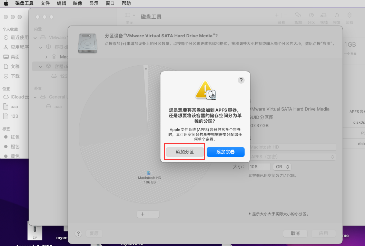Collapse the General external disk row
Viewport: 365px width, 246px height.
(x=35, y=97)
